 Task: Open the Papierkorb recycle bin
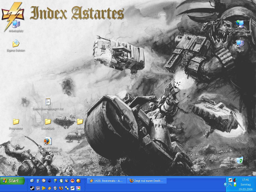point(240,162)
